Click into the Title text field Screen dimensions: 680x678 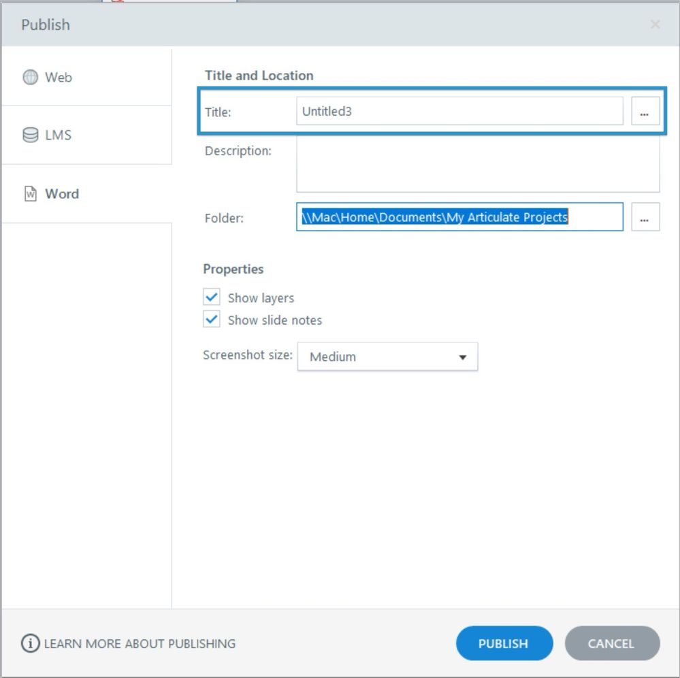pyautogui.click(x=459, y=112)
